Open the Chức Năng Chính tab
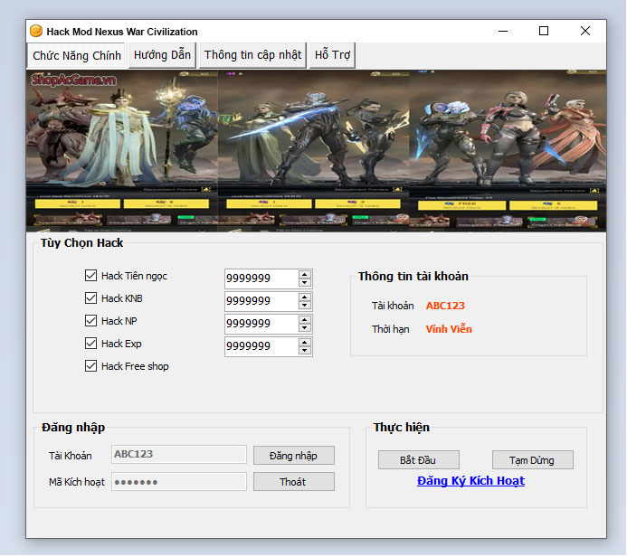The width and height of the screenshot is (627, 557). [x=76, y=55]
